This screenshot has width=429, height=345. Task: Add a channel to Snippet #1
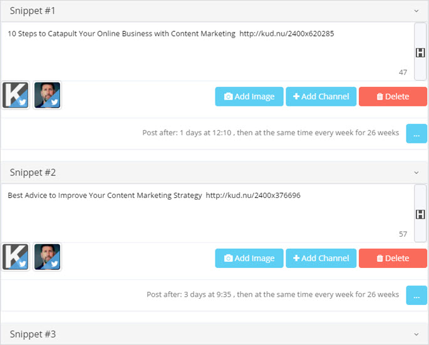click(321, 96)
